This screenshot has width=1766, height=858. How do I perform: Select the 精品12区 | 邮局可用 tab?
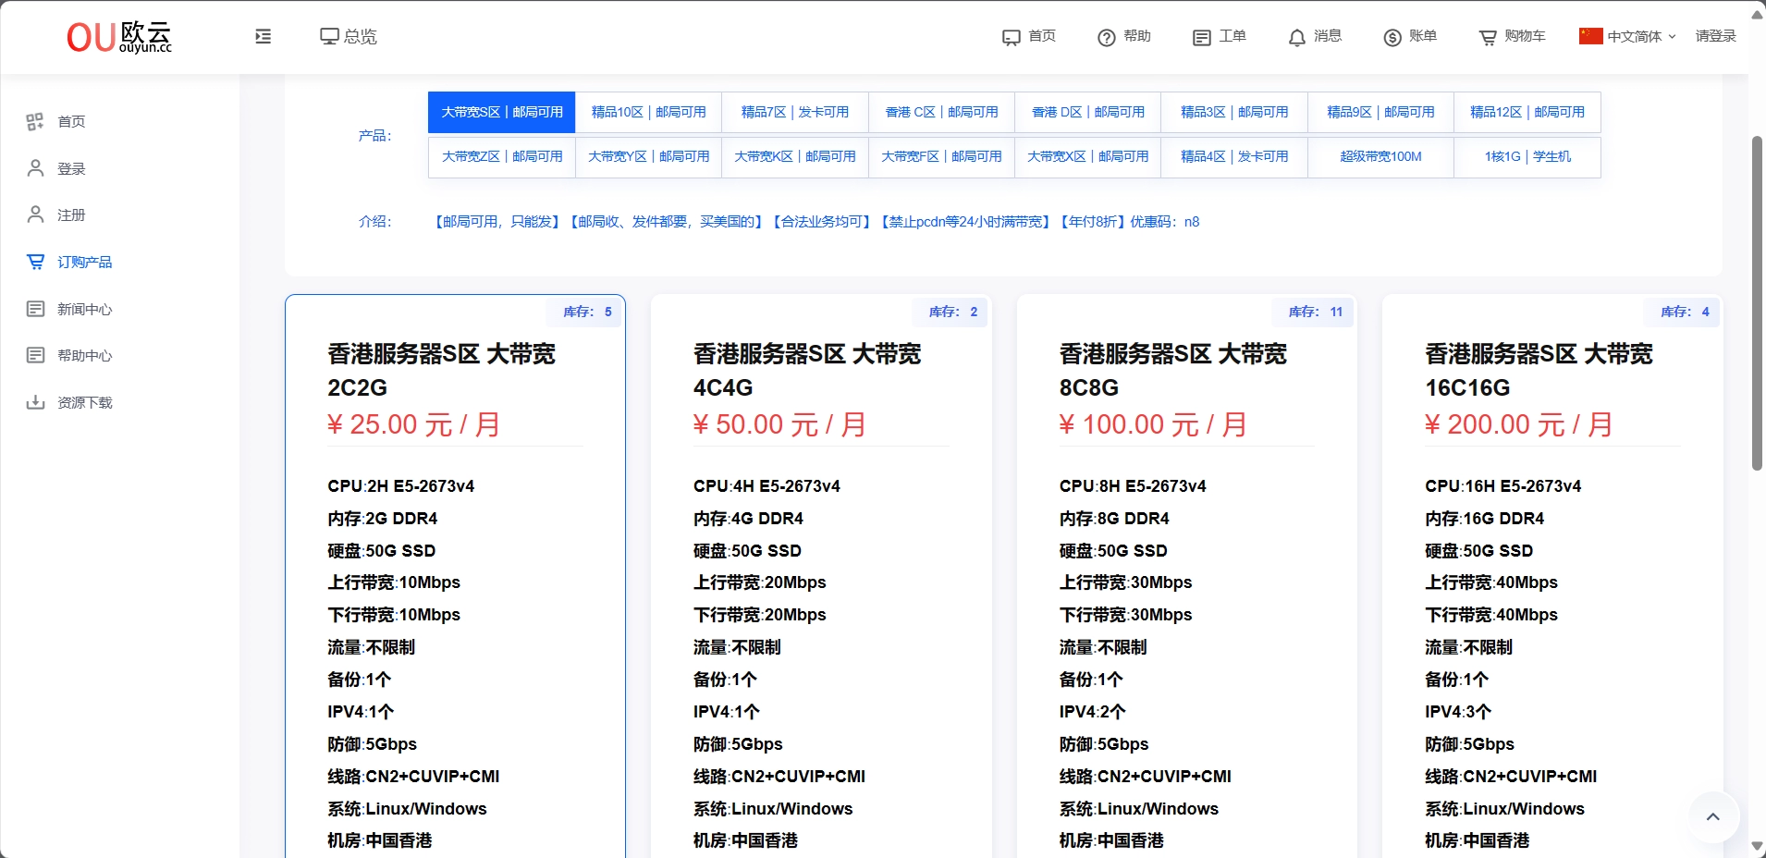point(1527,112)
